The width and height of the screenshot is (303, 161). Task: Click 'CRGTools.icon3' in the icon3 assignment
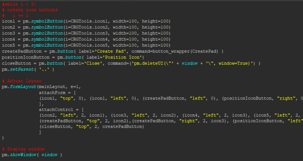click(89, 33)
